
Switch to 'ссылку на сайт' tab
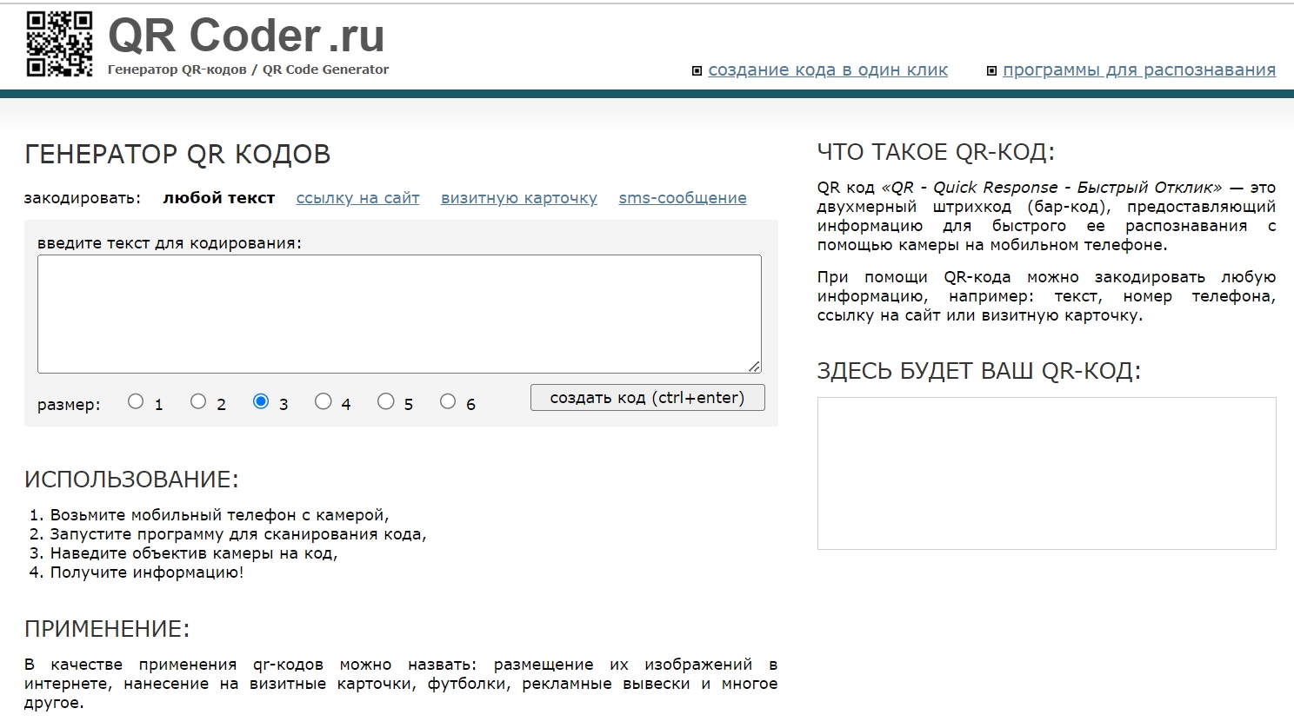357,198
